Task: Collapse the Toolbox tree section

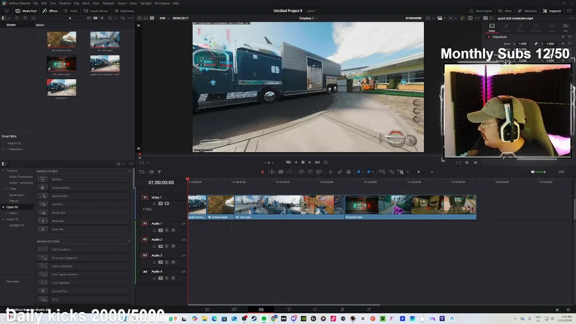Action: 3,171
